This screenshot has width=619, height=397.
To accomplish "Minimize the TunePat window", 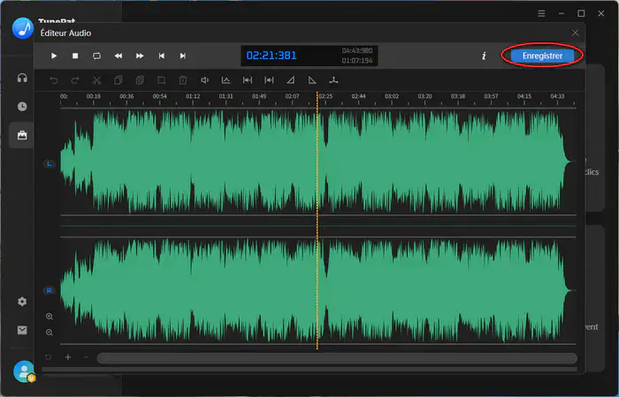I will [562, 13].
